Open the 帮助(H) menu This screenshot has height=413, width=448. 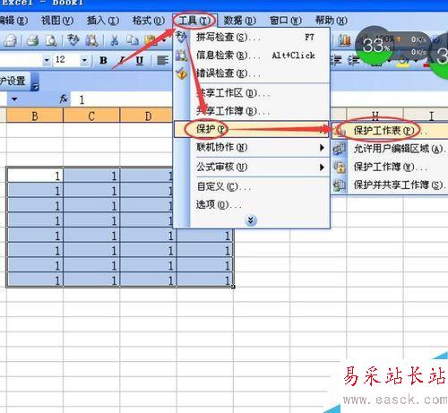[x=332, y=21]
